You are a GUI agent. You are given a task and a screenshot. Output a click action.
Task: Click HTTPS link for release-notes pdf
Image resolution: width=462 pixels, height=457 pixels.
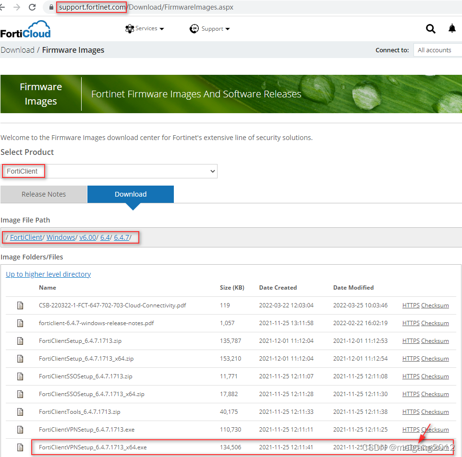411,323
